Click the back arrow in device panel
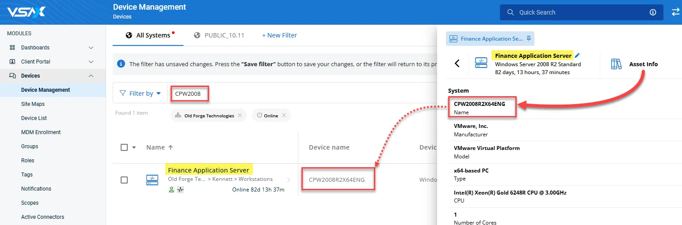Image resolution: width=682 pixels, height=225 pixels. [457, 64]
